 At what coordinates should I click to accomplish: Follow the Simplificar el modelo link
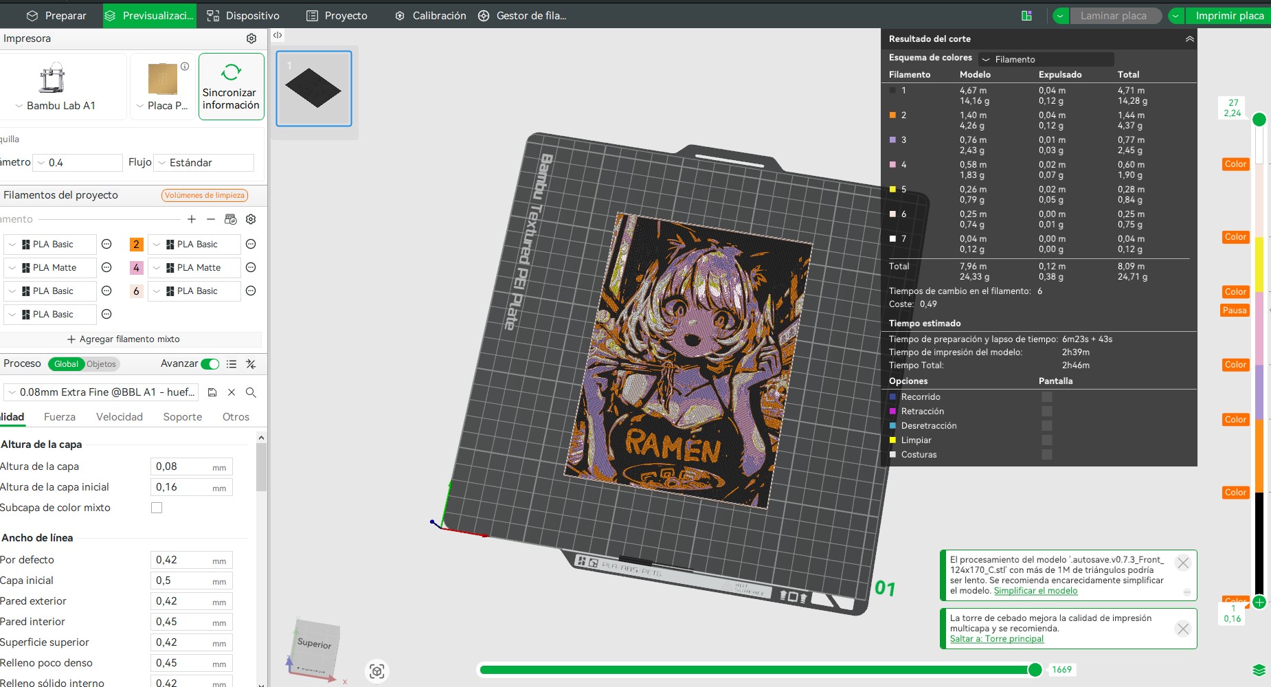click(x=1035, y=591)
